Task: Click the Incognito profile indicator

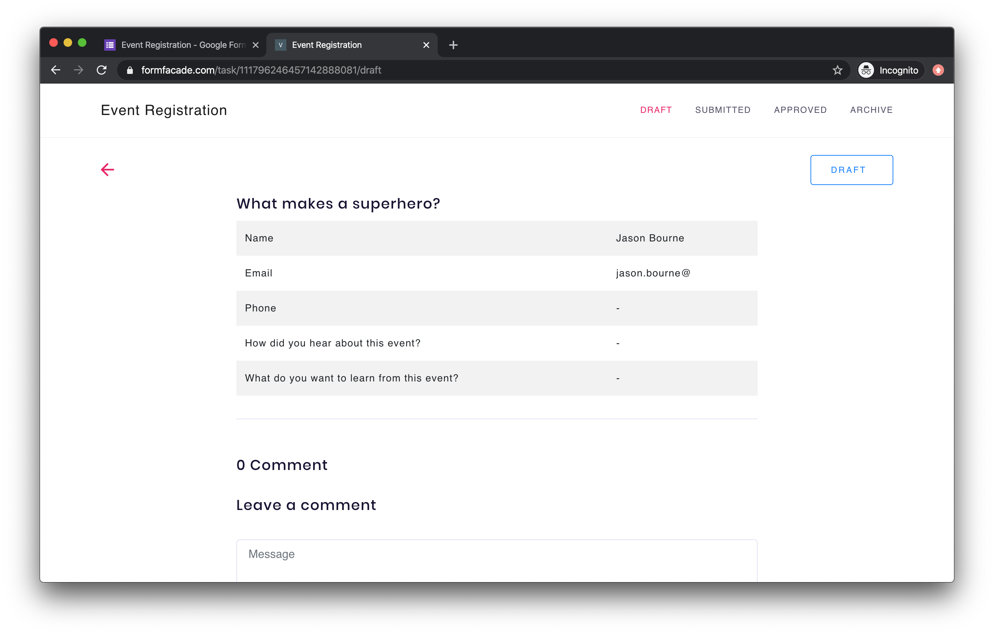Action: (x=890, y=70)
